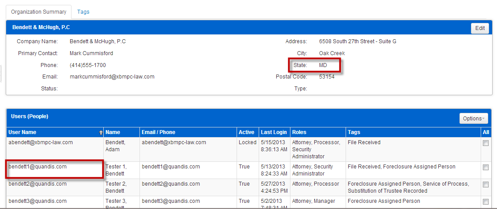The image size is (497, 209).
Task: Click the primary contact Mark Cummisford
Action: click(x=91, y=53)
